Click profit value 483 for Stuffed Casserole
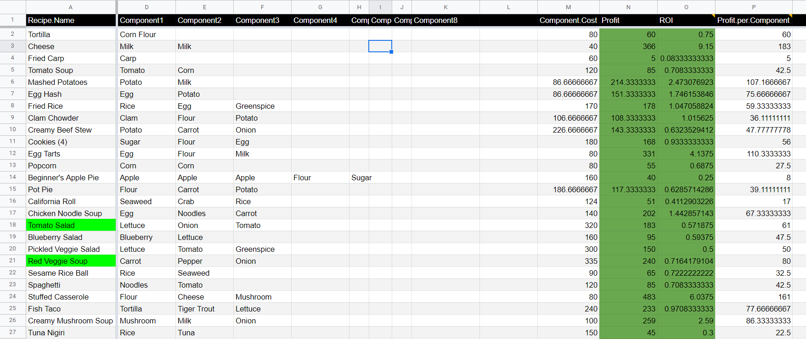This screenshot has width=806, height=339. click(x=628, y=297)
